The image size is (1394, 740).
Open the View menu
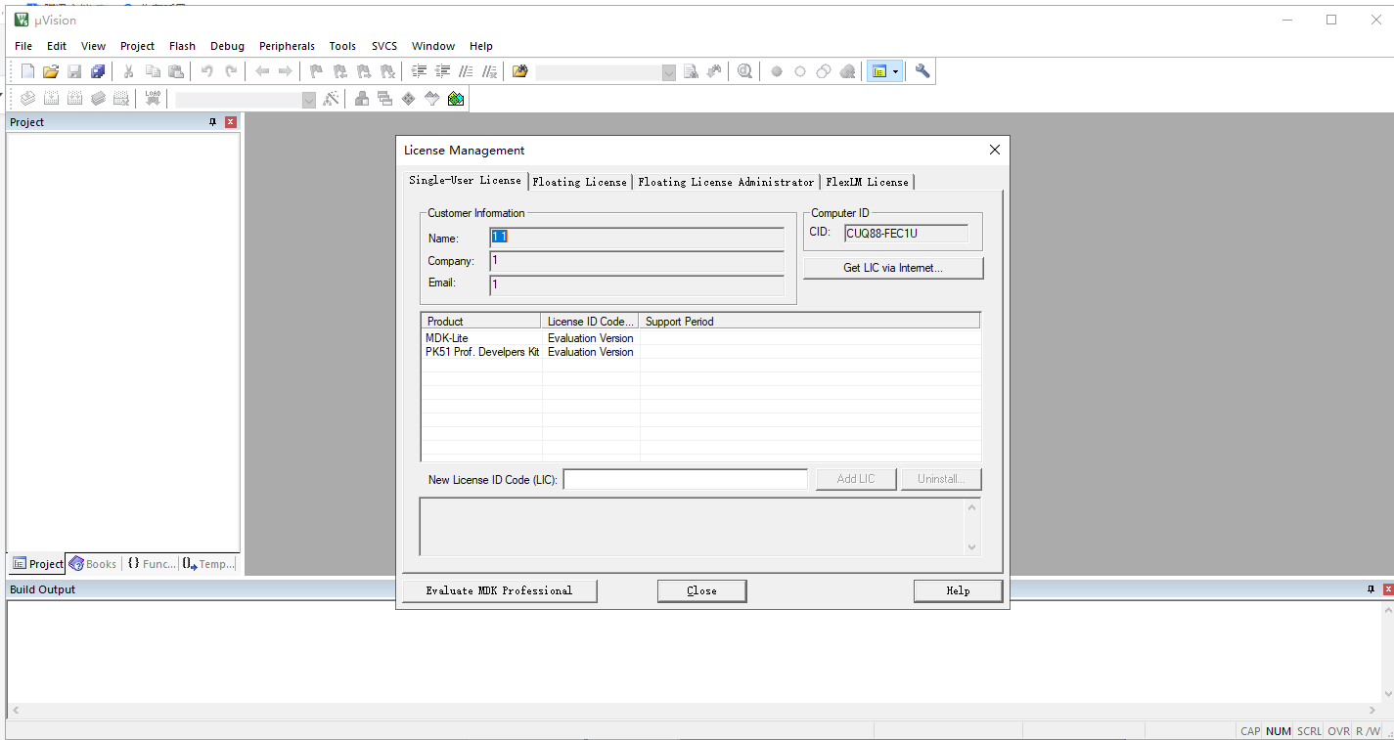(94, 46)
